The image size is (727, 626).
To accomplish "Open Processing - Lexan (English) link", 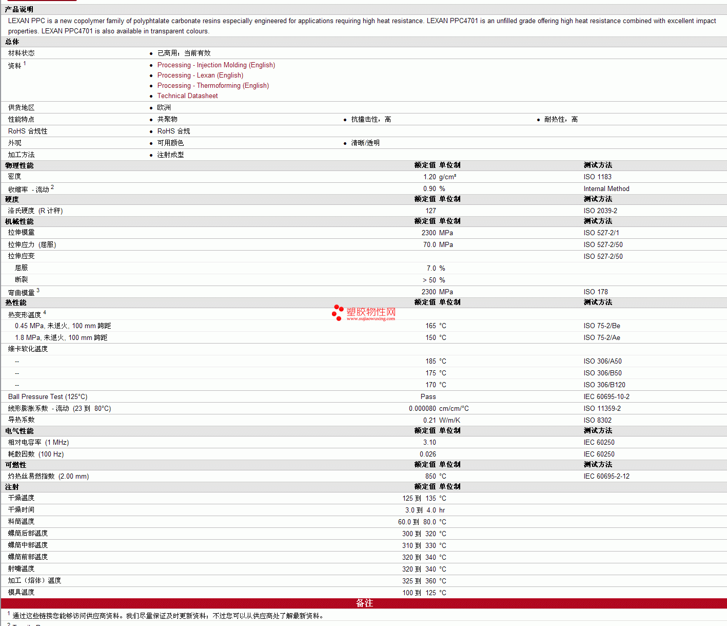I will [x=200, y=75].
